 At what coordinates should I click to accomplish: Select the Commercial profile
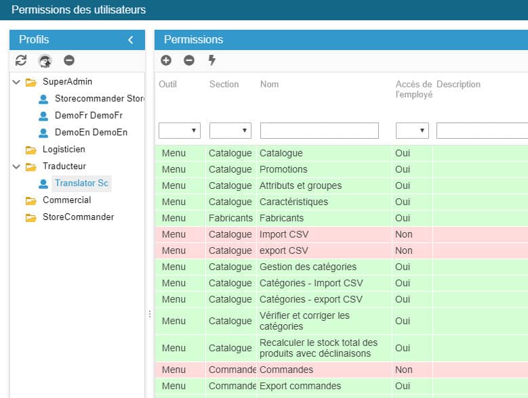click(66, 200)
